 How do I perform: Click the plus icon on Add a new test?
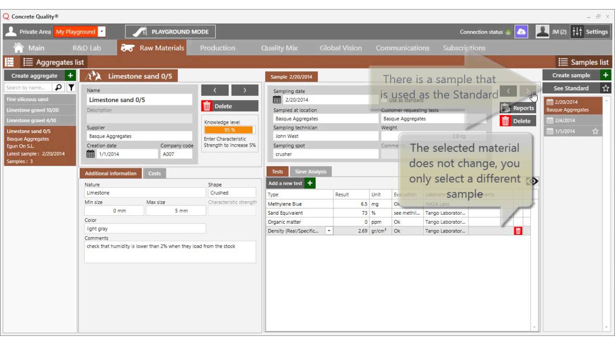click(x=310, y=183)
